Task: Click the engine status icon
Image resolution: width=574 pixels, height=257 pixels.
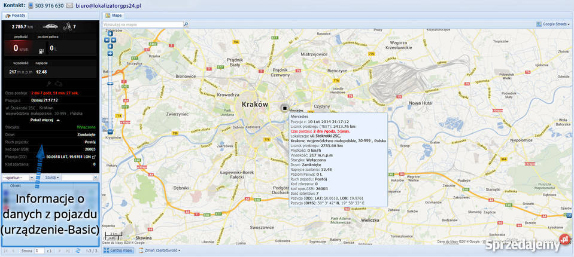Action: click(x=58, y=84)
